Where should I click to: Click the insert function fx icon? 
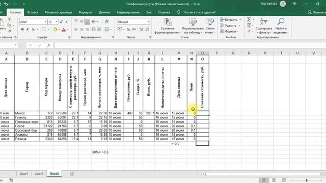(x=48, y=45)
